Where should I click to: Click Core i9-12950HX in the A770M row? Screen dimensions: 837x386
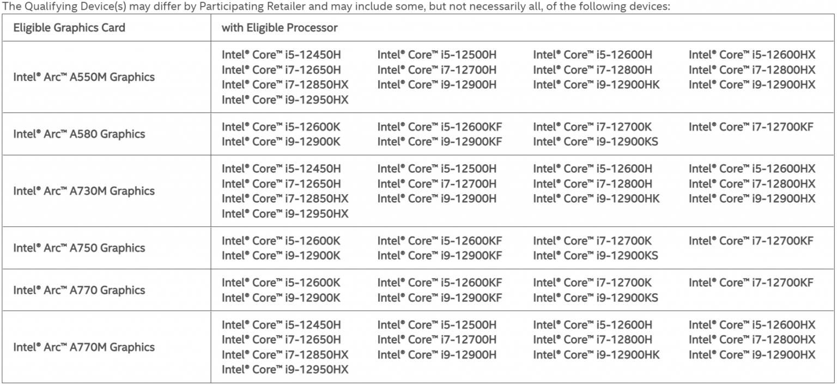coord(285,370)
